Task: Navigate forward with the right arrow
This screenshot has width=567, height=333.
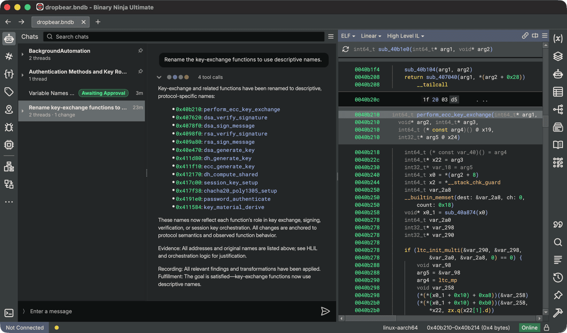Action: pos(21,22)
